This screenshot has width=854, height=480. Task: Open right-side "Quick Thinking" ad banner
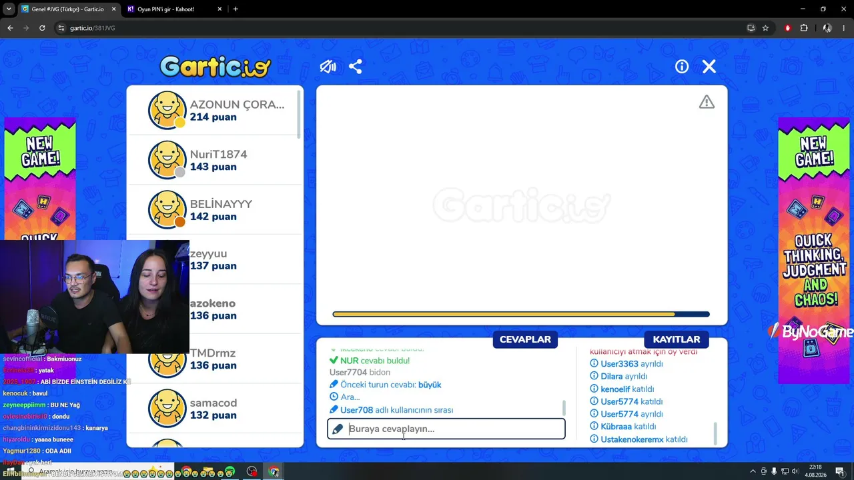814,250
